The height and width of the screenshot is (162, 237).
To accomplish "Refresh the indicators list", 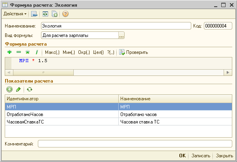I will coord(29,89).
